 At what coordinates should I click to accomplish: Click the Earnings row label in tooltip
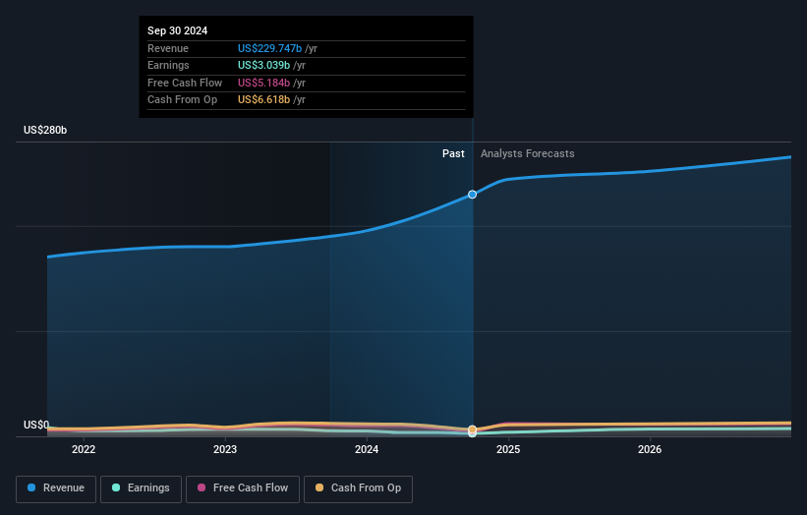pyautogui.click(x=168, y=65)
